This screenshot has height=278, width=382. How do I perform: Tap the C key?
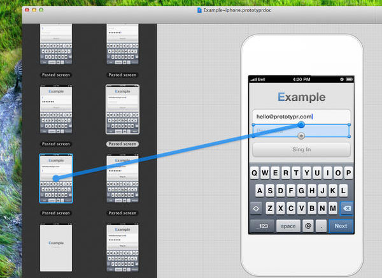pyautogui.click(x=291, y=208)
